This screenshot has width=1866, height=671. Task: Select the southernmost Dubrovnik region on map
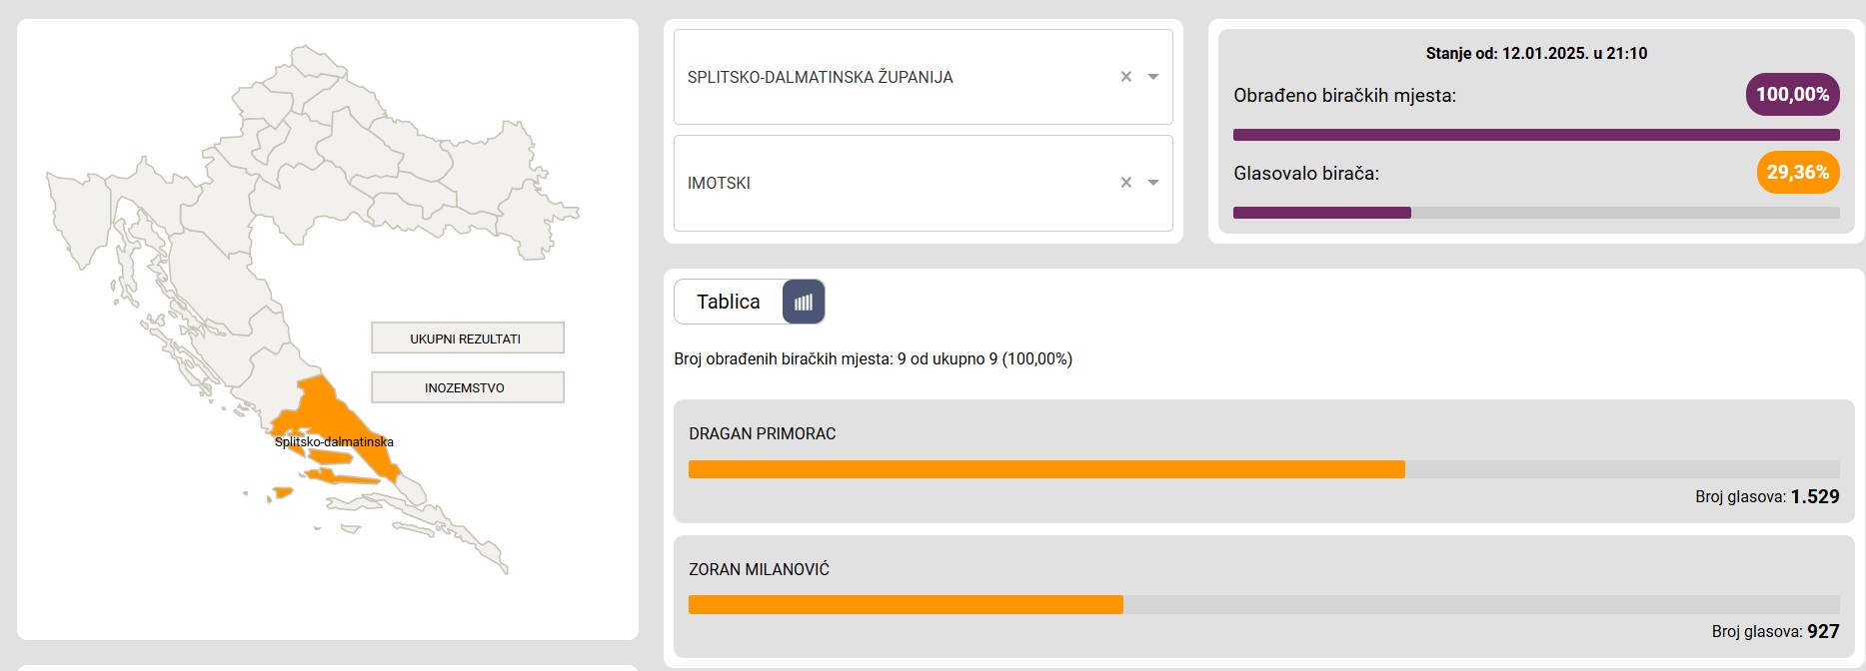tap(470, 537)
